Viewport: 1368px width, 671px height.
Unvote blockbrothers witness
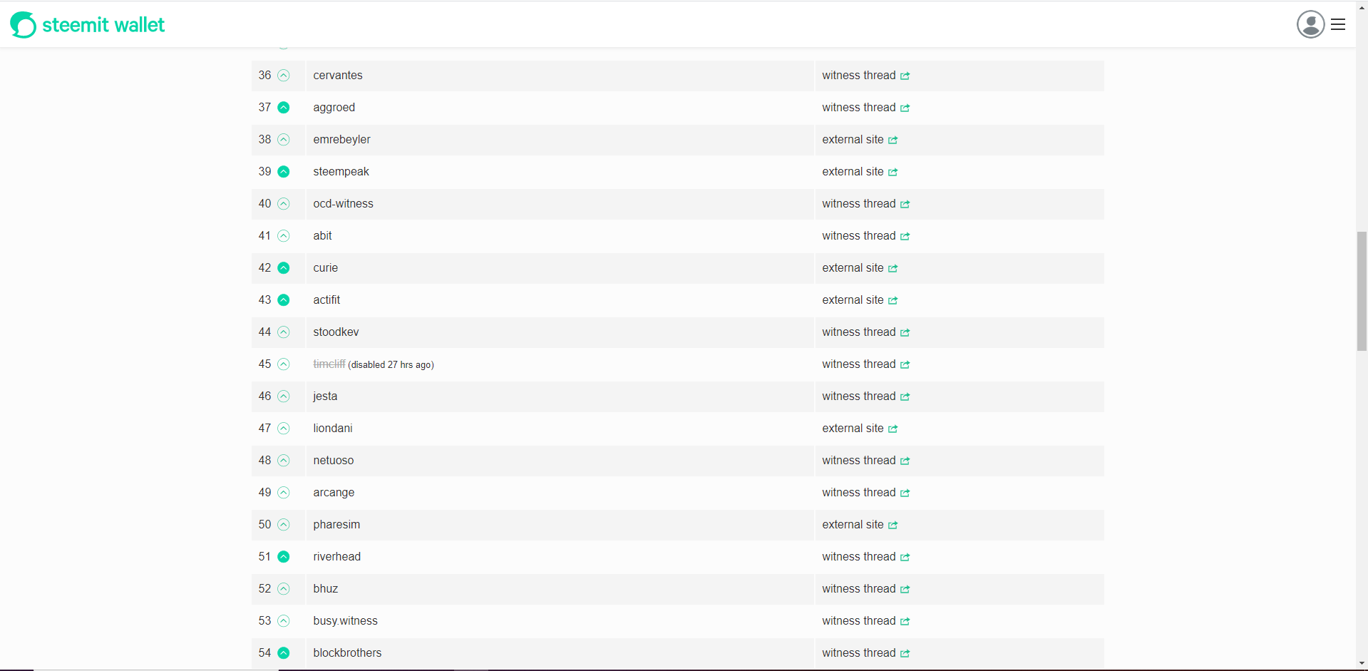[x=284, y=653]
